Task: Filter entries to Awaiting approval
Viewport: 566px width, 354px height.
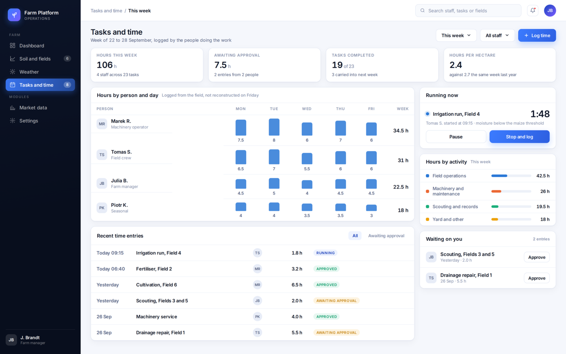Action: point(386,236)
